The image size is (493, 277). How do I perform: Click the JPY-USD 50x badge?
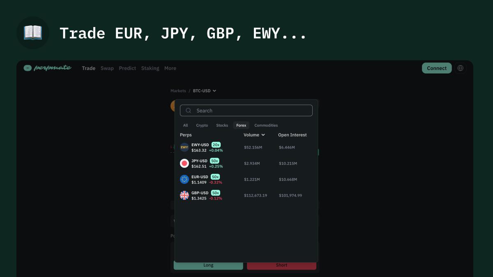pos(214,160)
